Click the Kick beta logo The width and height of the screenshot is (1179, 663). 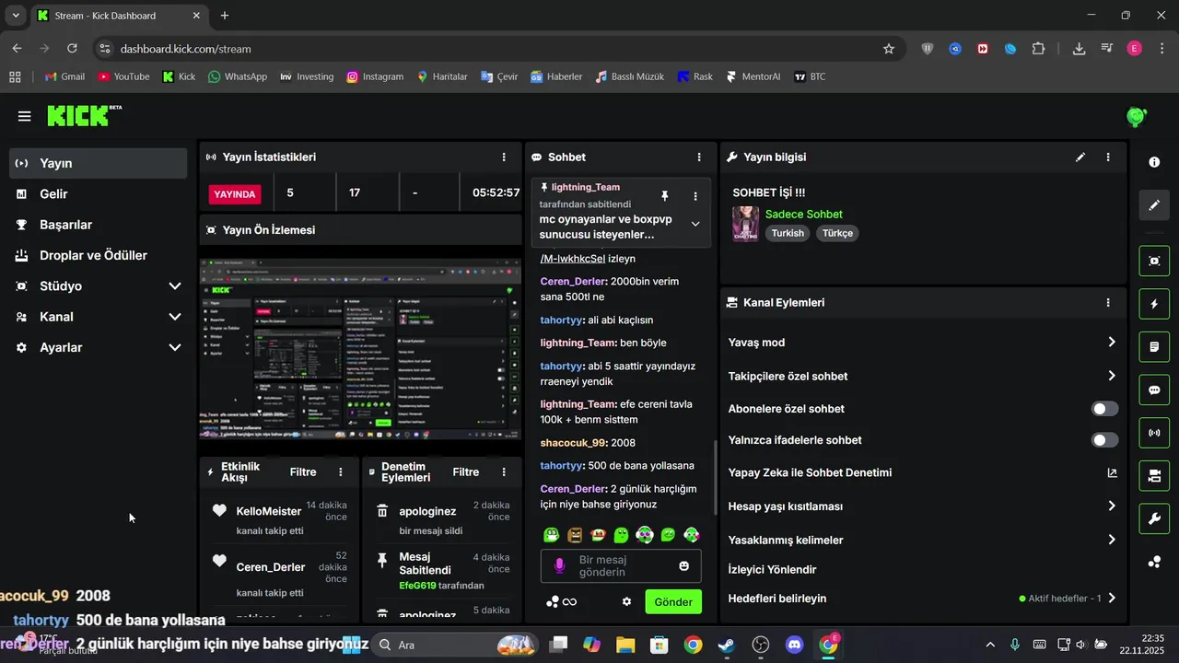84,115
